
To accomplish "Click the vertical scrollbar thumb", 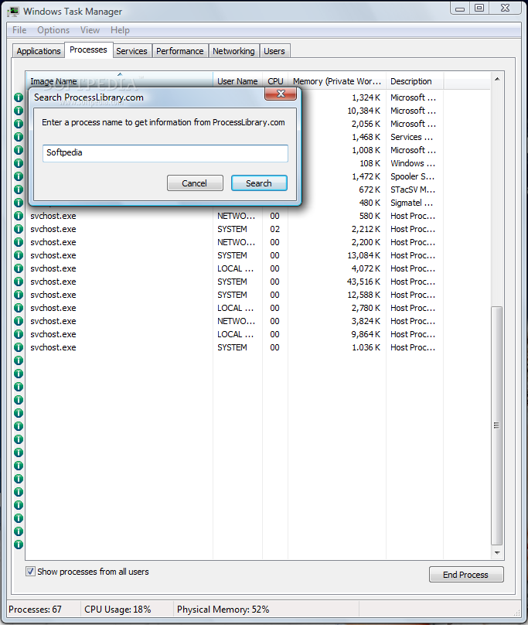I will click(x=496, y=425).
